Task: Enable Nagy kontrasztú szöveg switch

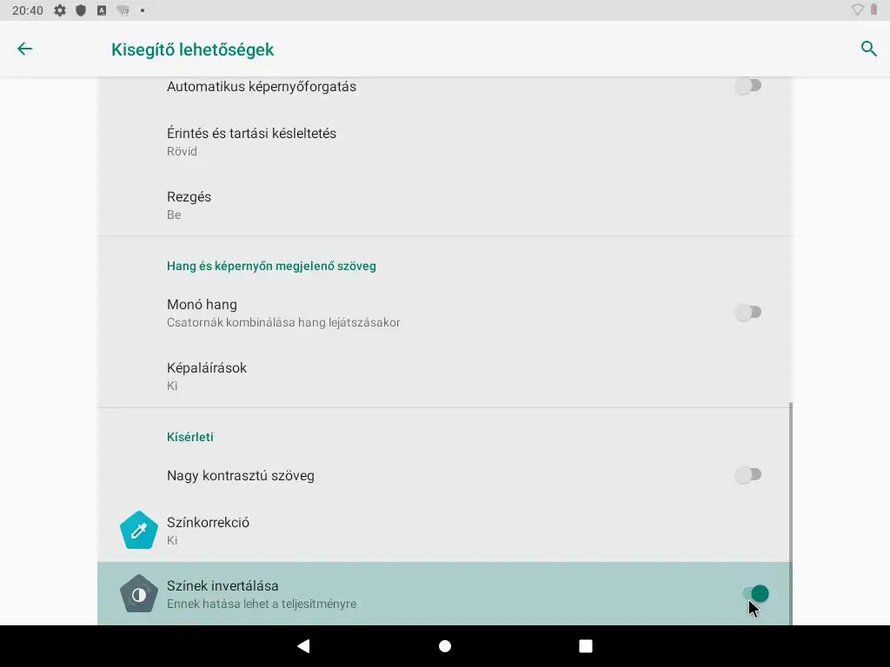Action: 747,475
